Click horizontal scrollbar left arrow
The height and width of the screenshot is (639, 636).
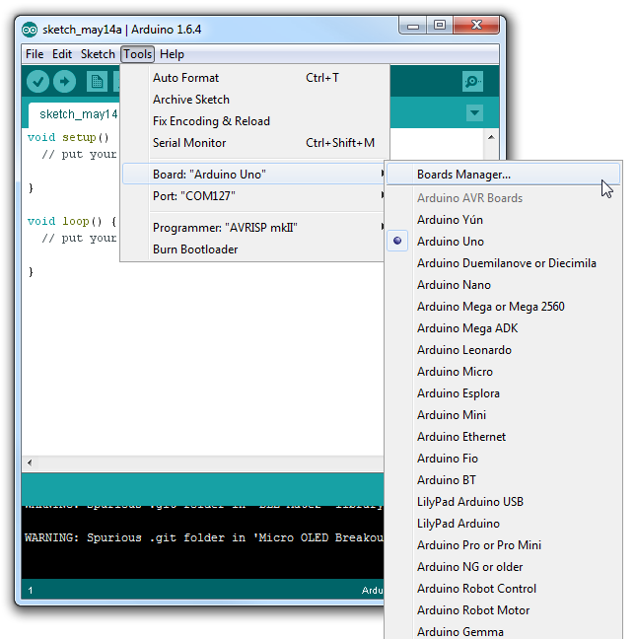[x=30, y=462]
